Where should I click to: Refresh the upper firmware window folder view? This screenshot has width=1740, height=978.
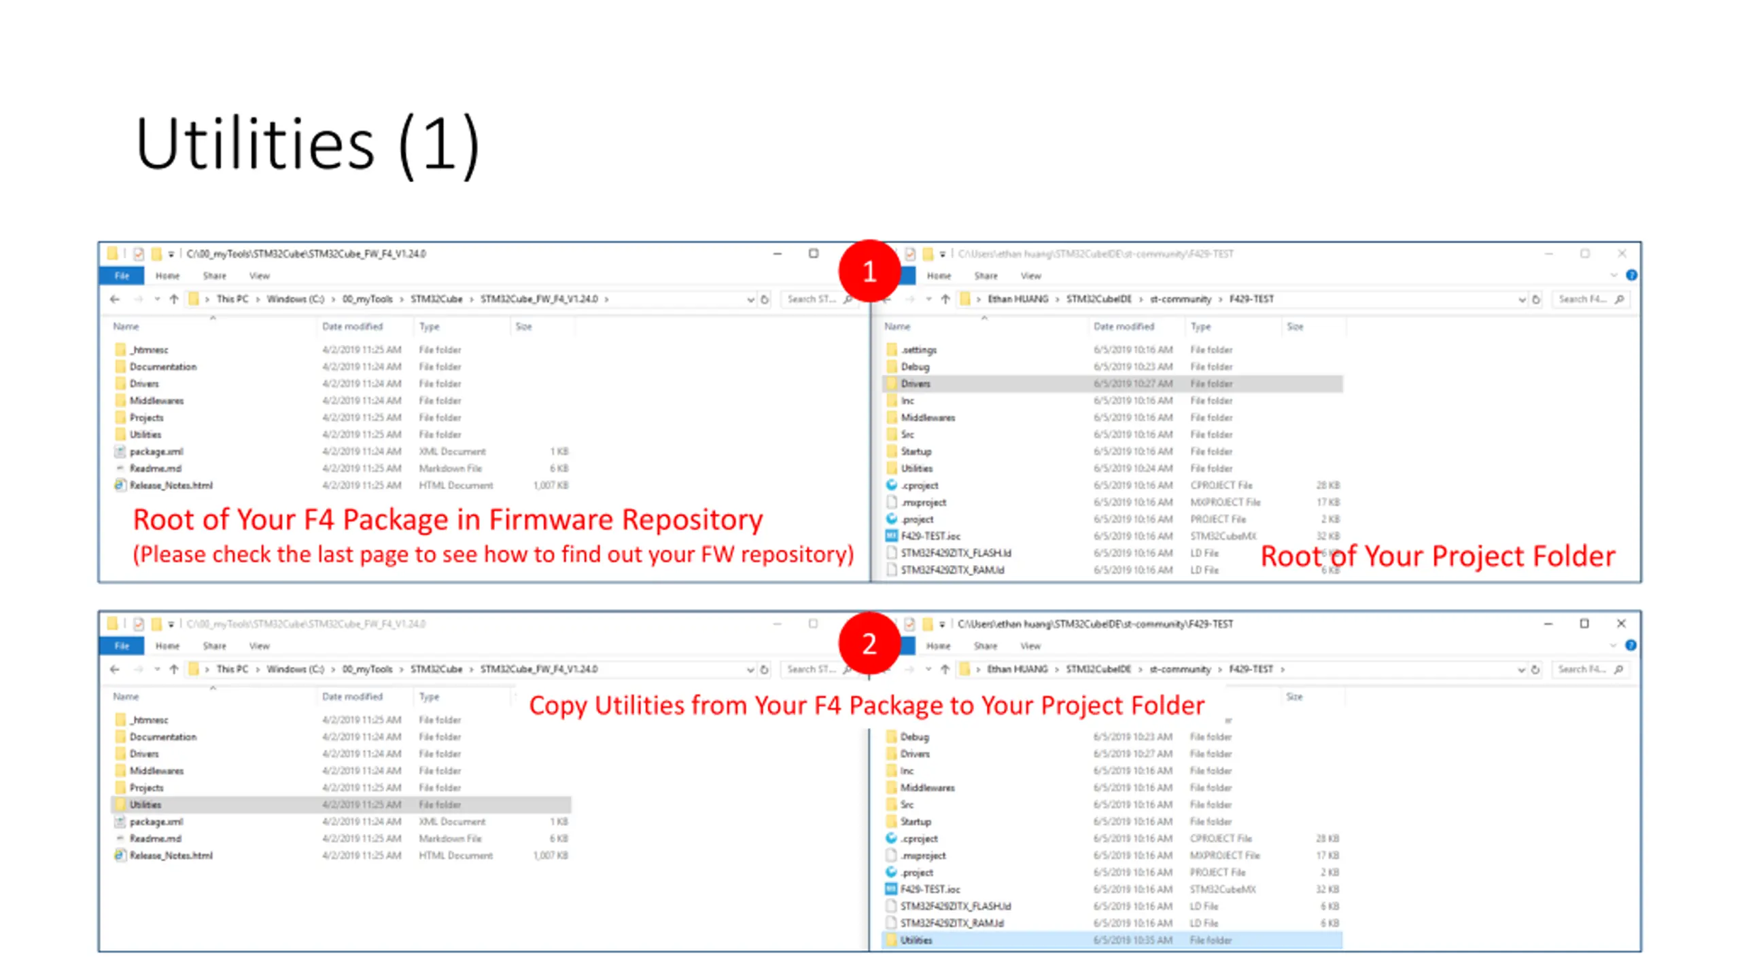click(x=765, y=300)
